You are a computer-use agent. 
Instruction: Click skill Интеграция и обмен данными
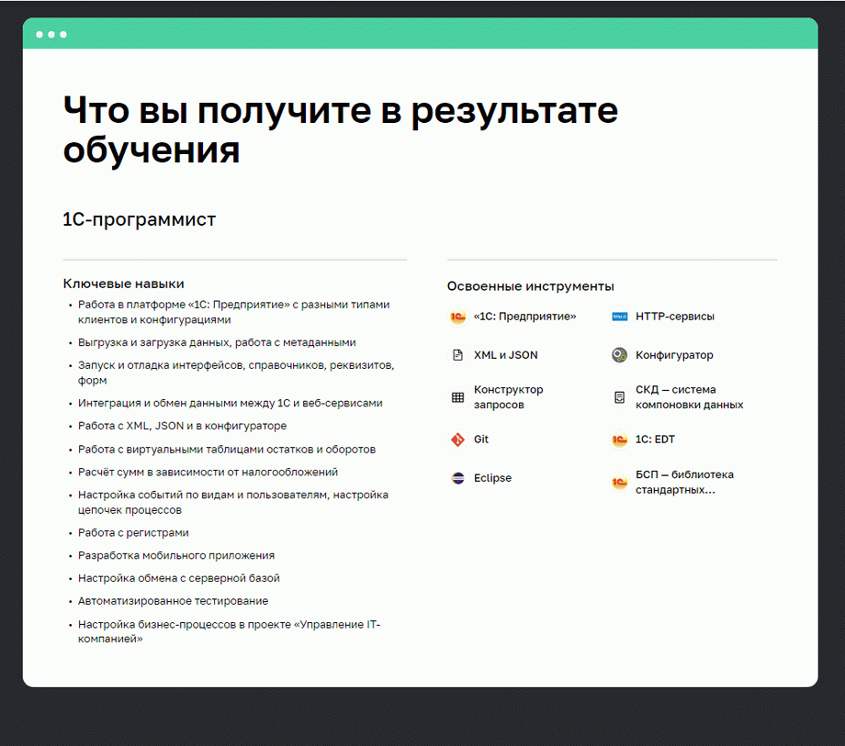point(231,403)
